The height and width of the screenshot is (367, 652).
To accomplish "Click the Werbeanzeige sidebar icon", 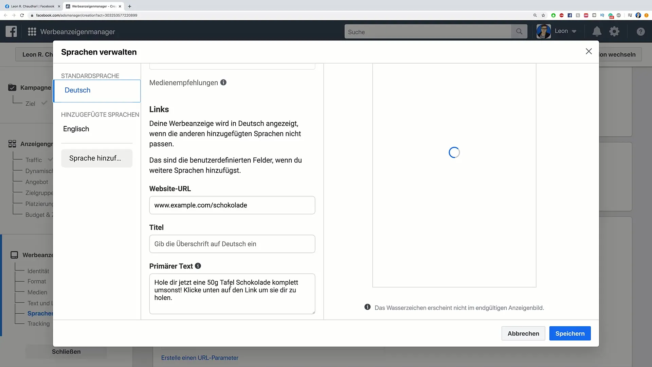I will [14, 255].
